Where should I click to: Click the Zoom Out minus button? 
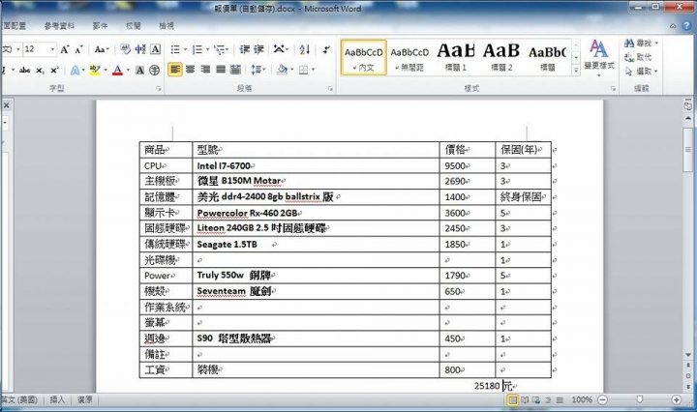(x=602, y=400)
